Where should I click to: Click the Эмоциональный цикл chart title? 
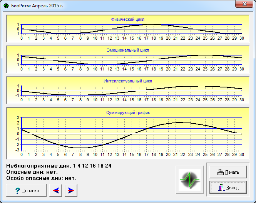click(128, 50)
